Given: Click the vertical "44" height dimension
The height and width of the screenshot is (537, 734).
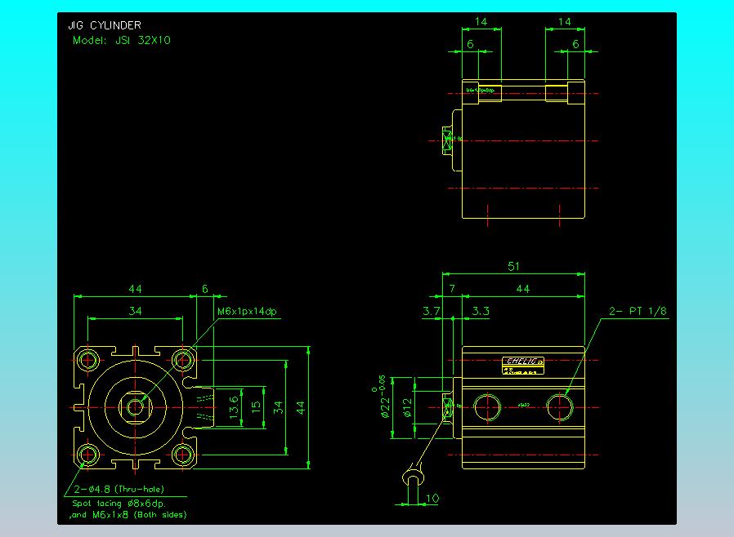Looking at the screenshot, I should [x=300, y=407].
